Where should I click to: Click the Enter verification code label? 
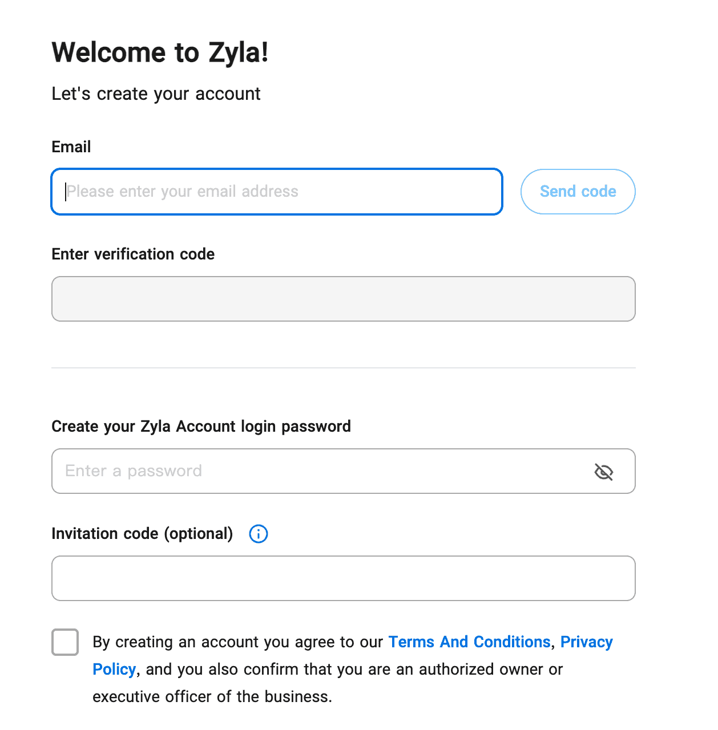tap(133, 254)
